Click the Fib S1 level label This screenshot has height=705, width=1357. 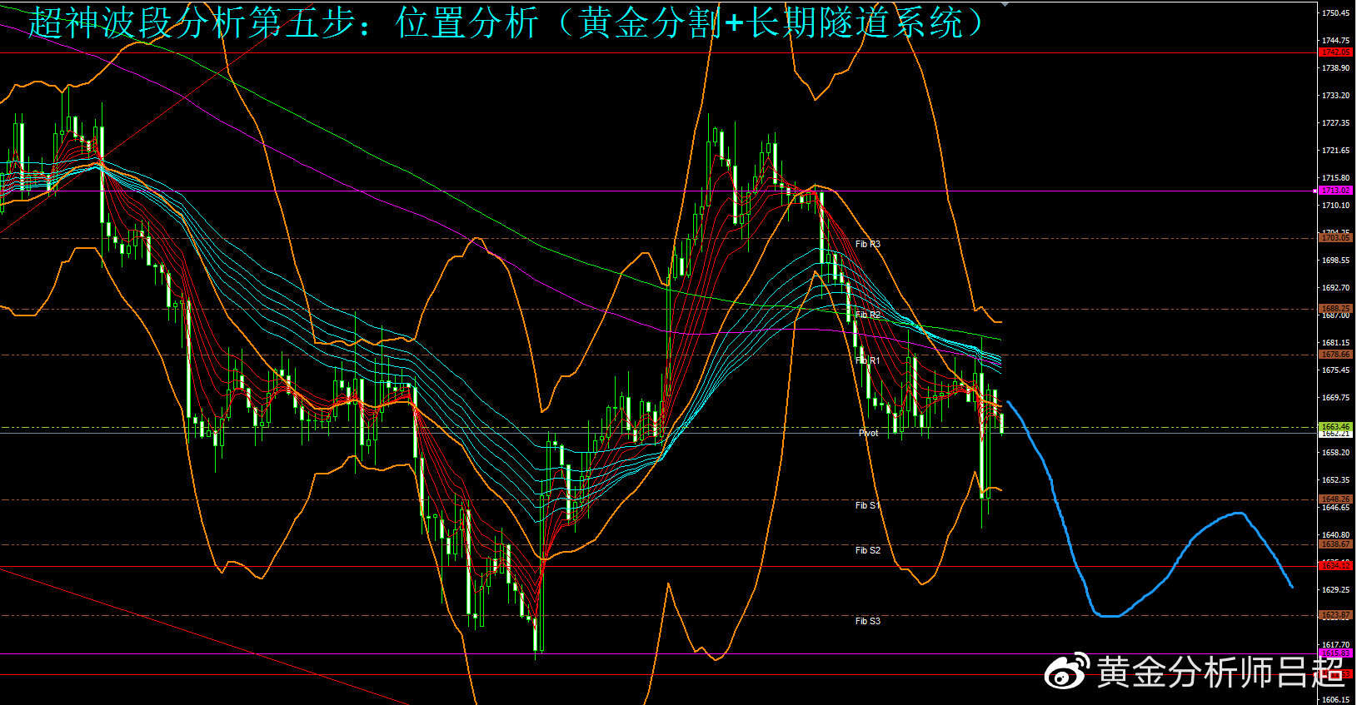(867, 505)
